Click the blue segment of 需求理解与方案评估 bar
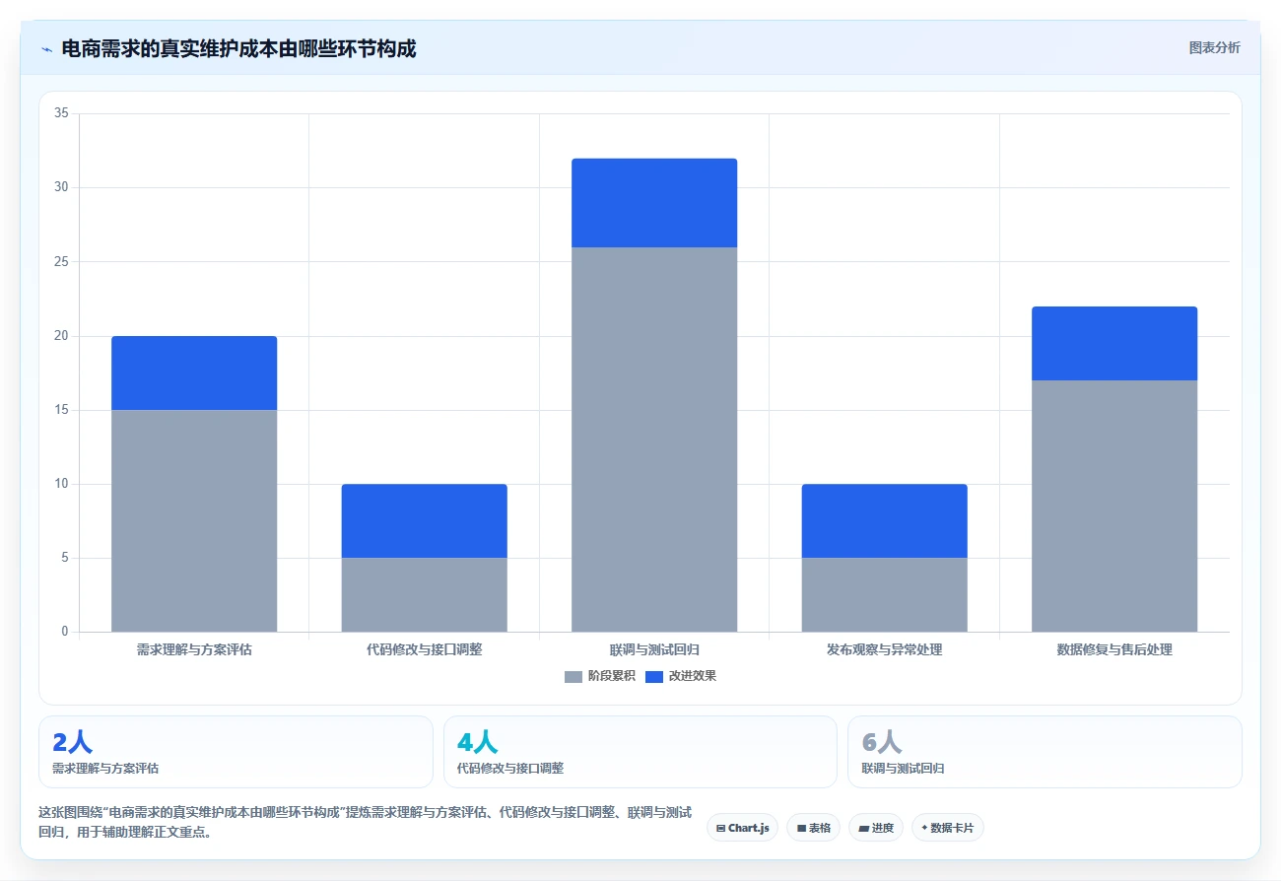Screen dimensions: 1281x881 coord(194,373)
